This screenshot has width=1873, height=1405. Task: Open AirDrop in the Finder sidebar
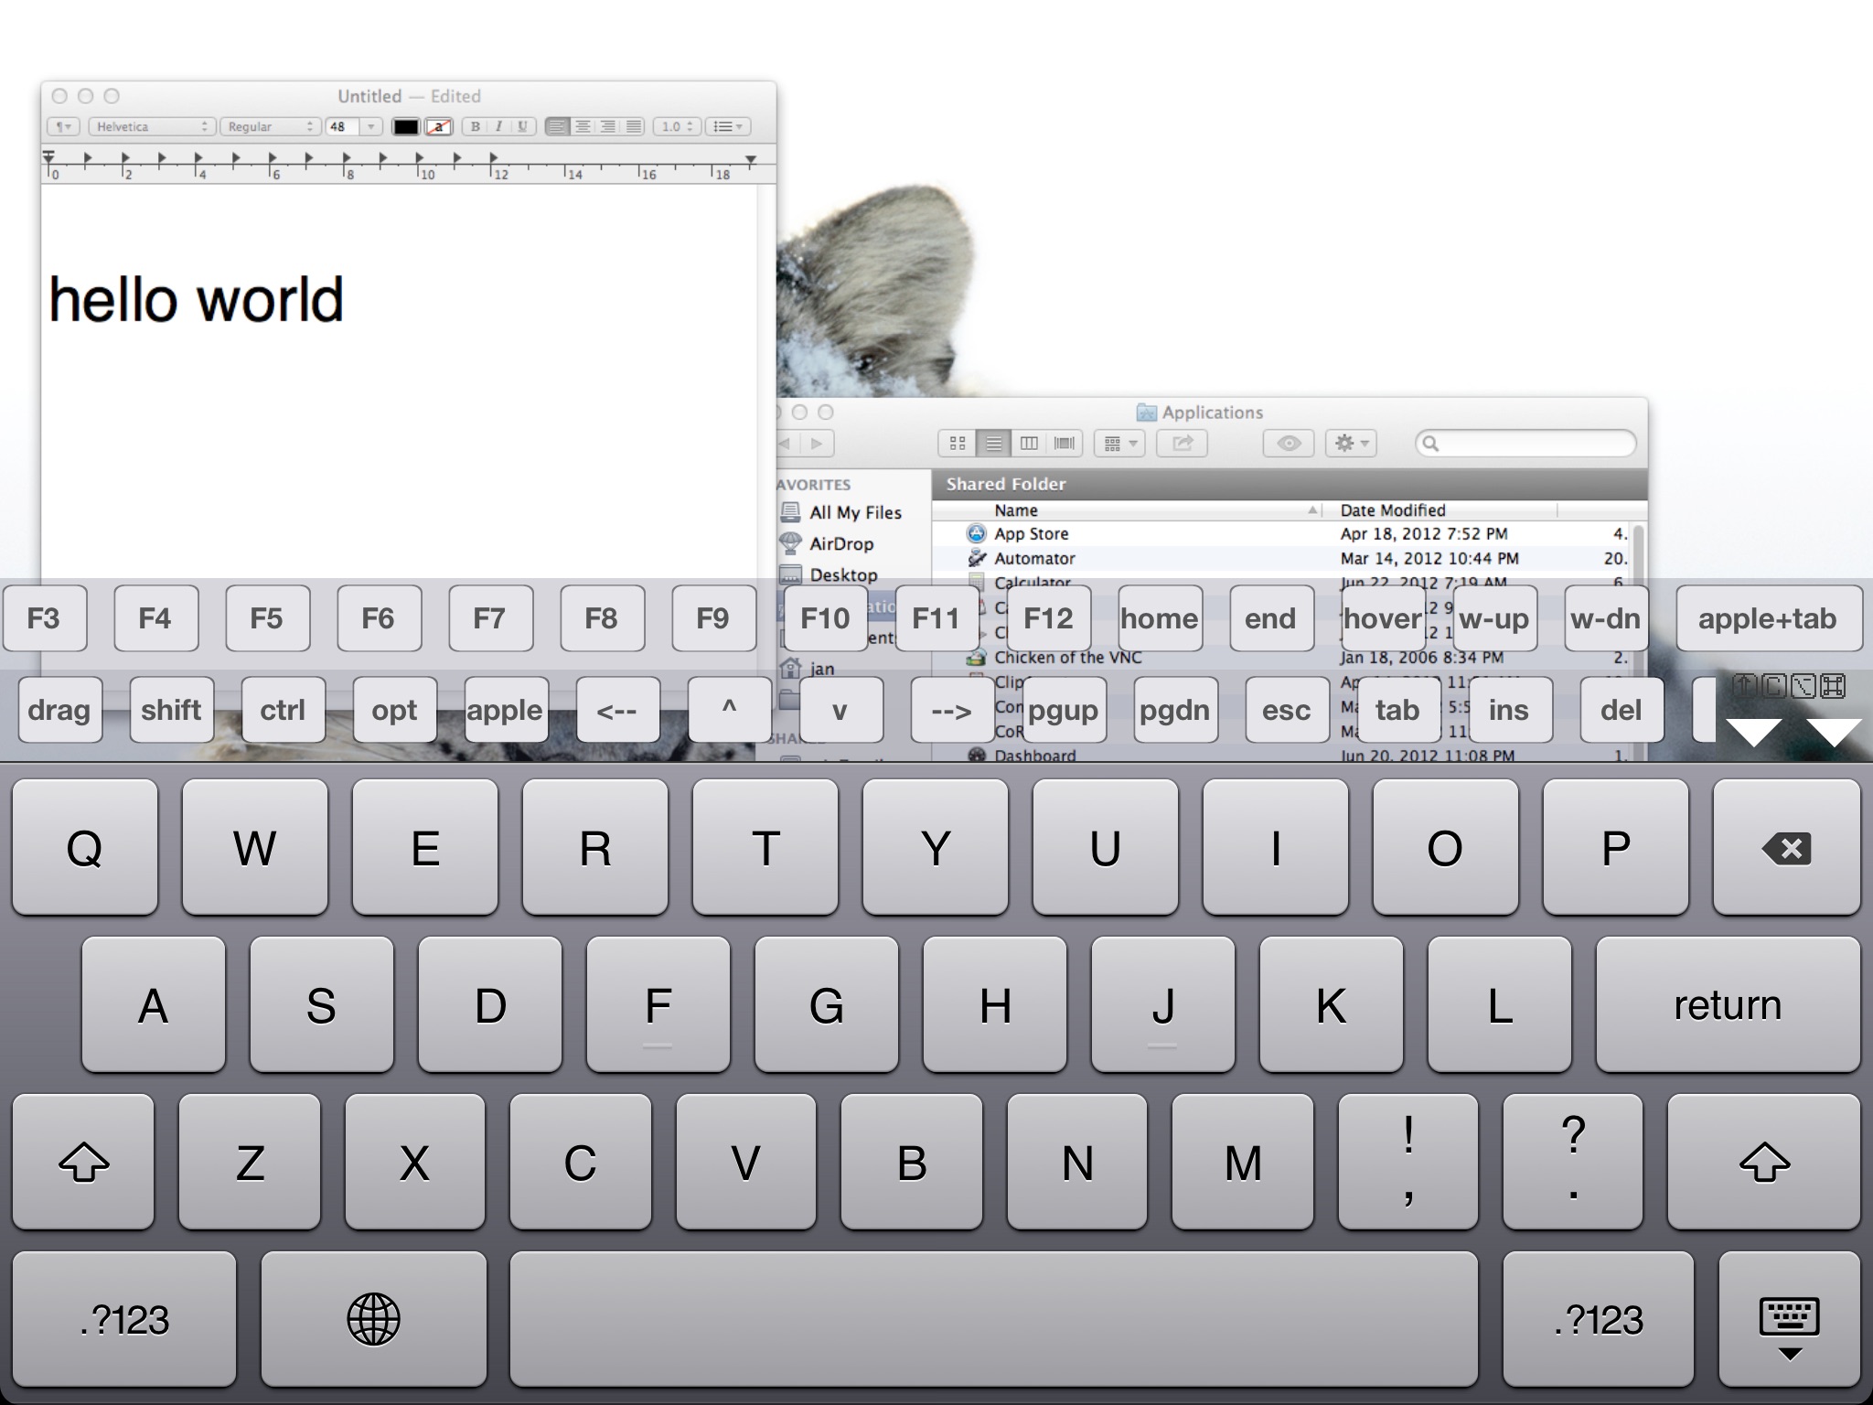click(x=841, y=543)
